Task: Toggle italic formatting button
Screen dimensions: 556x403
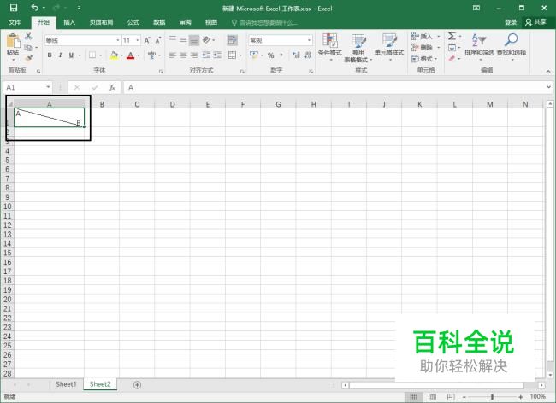Action: coord(60,55)
